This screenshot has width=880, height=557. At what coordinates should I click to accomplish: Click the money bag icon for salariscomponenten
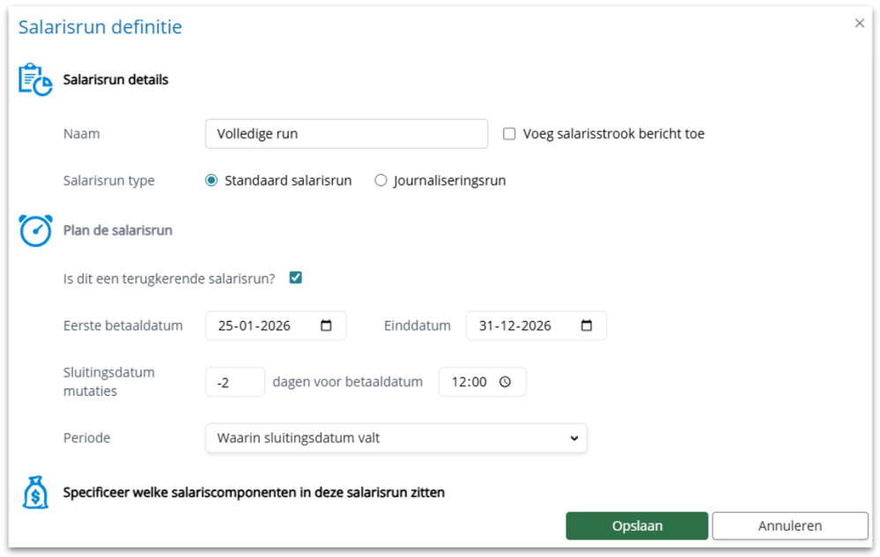(x=33, y=493)
